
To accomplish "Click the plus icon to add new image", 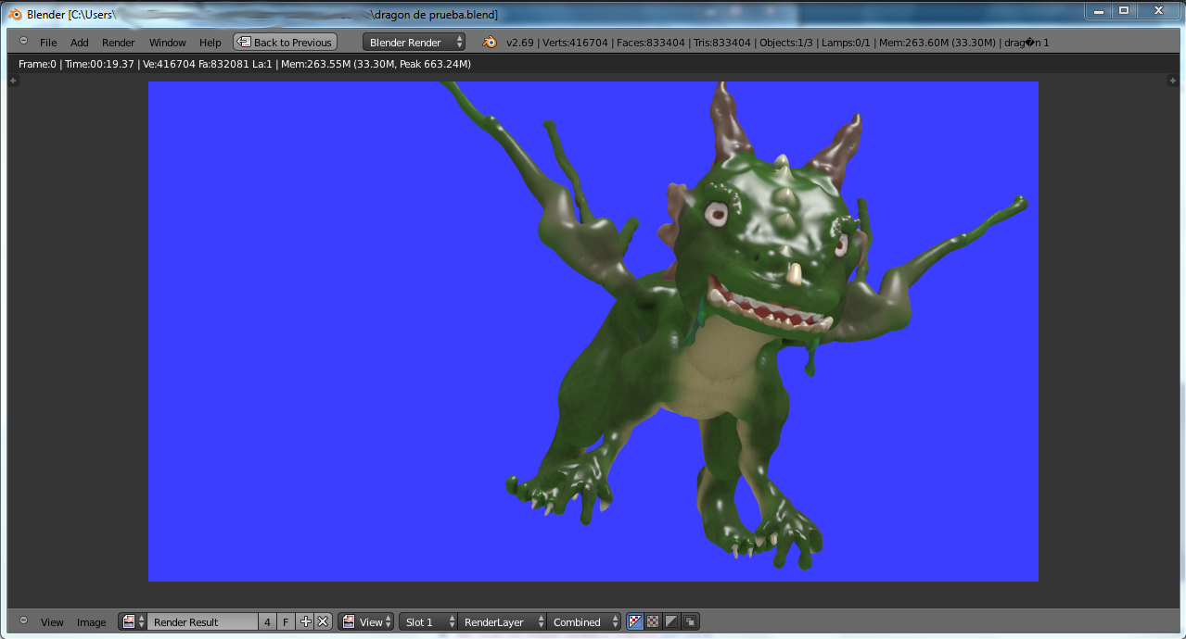I will coord(306,622).
